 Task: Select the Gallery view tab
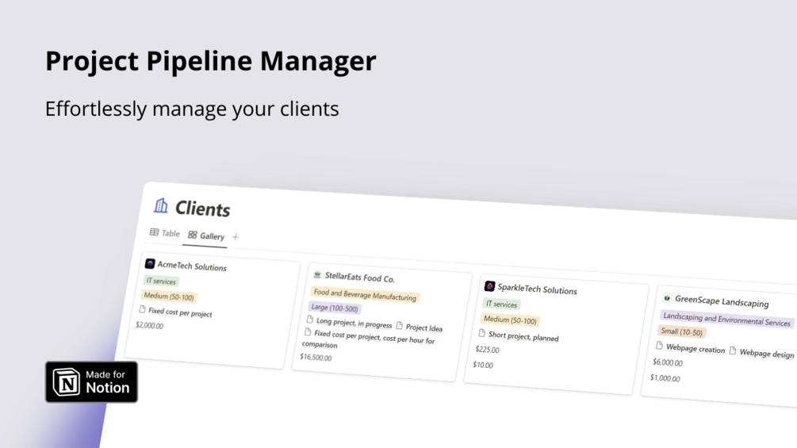point(206,235)
